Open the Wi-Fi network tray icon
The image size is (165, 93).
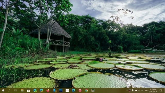point(139,90)
